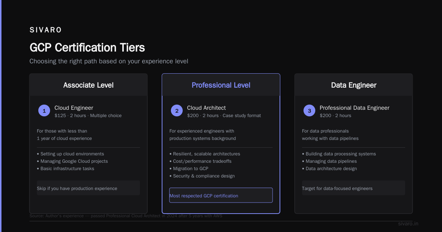Viewport: 442px width, 232px height.
Task: Click the Cloud Engineer title
Action: [74, 108]
